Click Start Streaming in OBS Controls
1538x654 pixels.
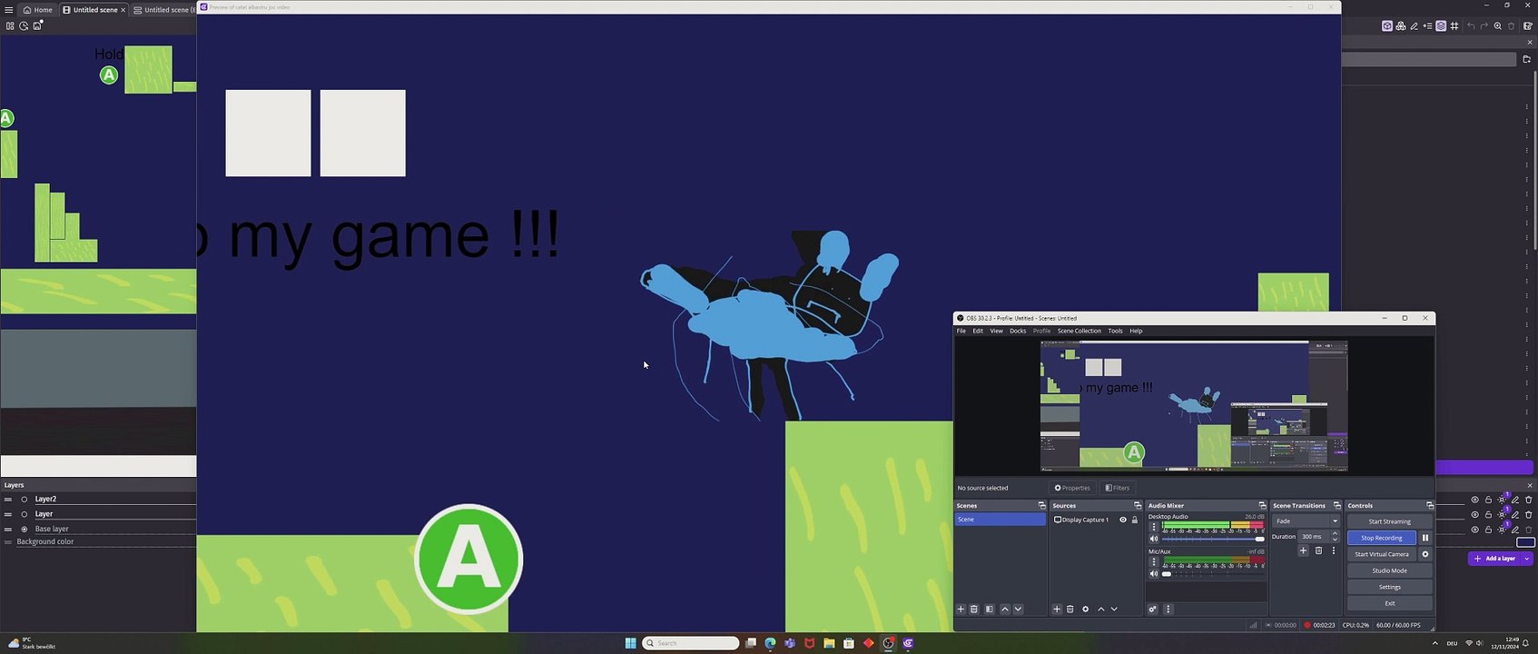[1389, 521]
